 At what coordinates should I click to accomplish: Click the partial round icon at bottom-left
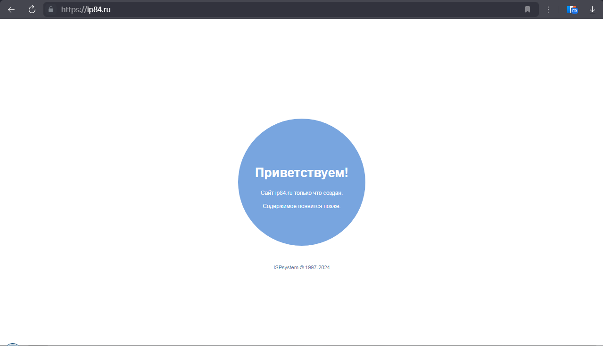click(x=13, y=345)
